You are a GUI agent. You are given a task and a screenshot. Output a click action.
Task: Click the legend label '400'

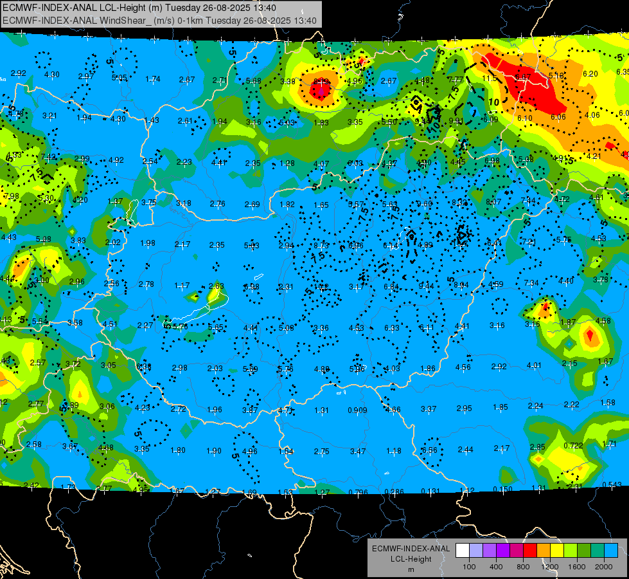[x=496, y=567]
